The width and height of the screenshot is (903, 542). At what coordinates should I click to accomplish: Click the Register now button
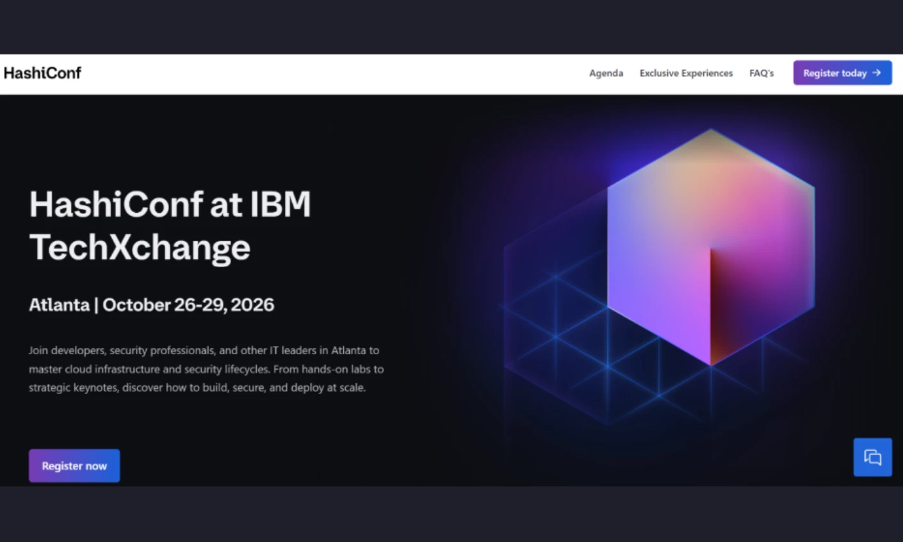[x=74, y=466]
